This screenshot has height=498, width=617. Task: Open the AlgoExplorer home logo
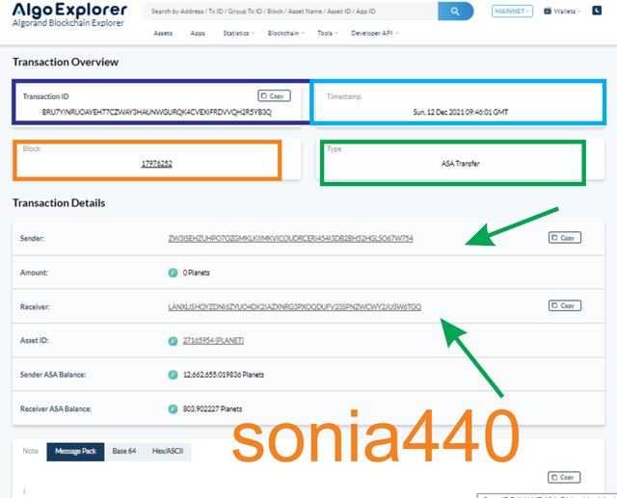[69, 14]
